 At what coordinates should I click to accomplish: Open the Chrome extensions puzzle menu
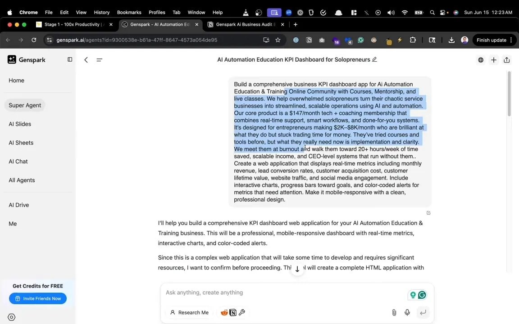point(413,40)
